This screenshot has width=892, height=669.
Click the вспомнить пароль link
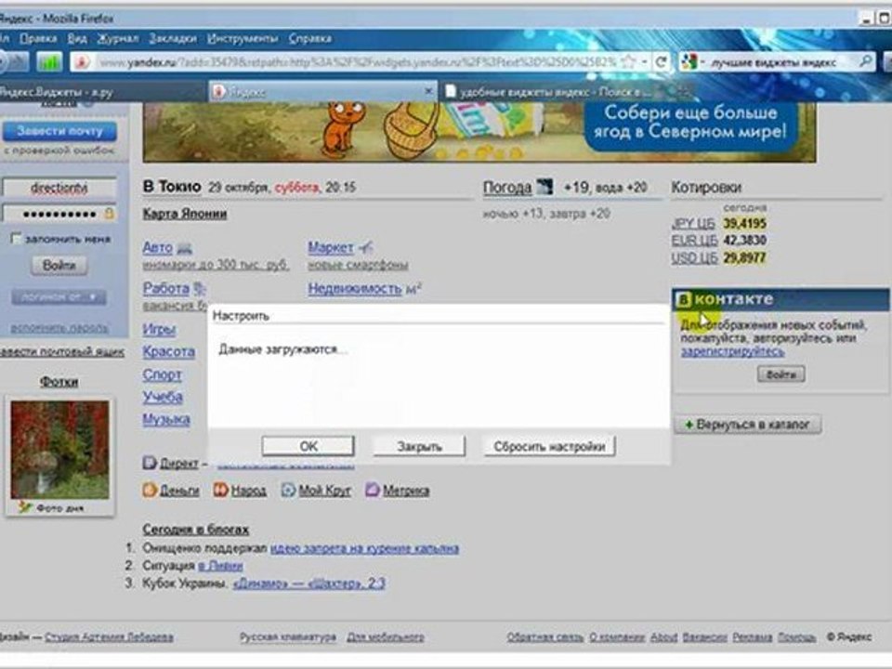click(x=59, y=328)
